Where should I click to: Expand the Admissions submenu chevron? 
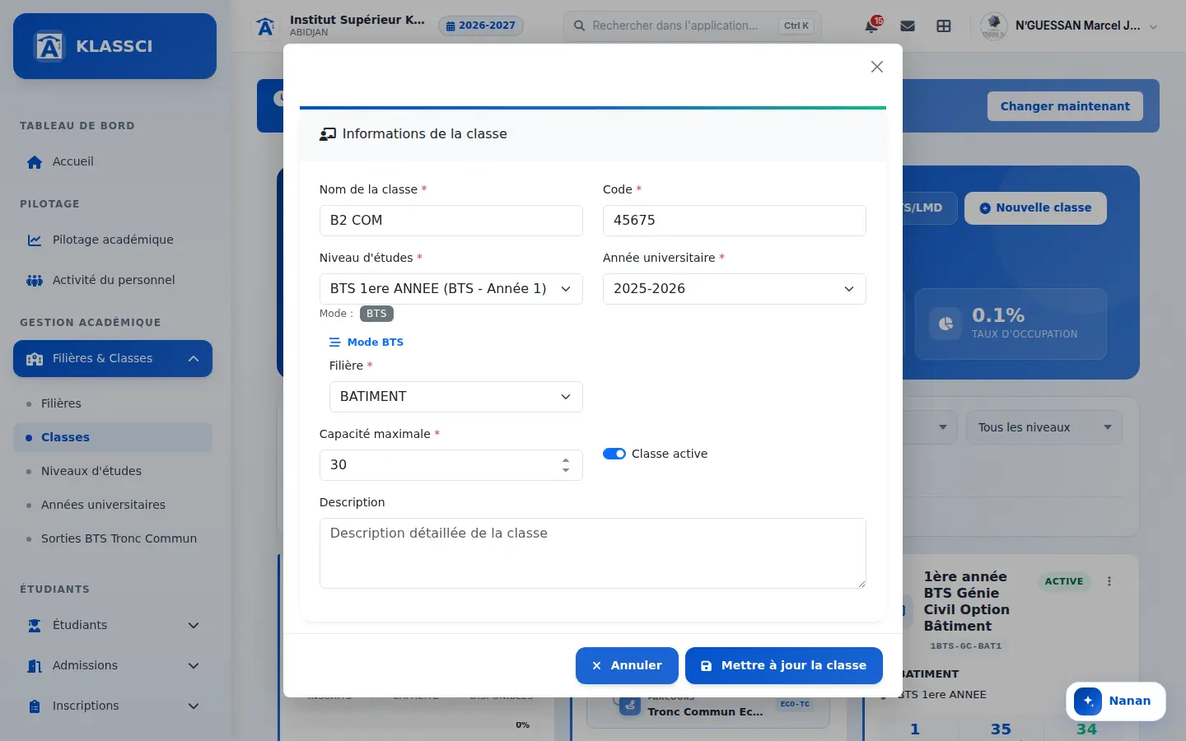click(194, 666)
